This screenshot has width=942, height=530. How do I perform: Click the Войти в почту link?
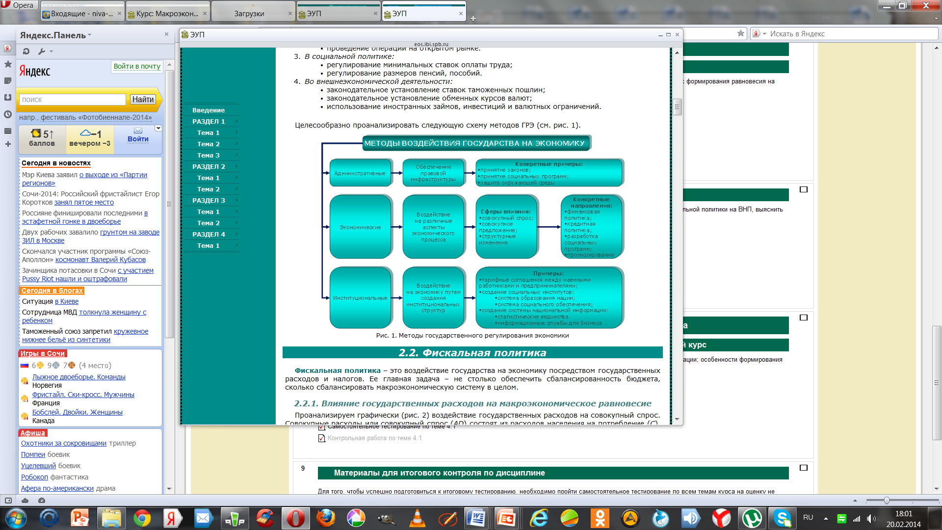click(x=137, y=66)
